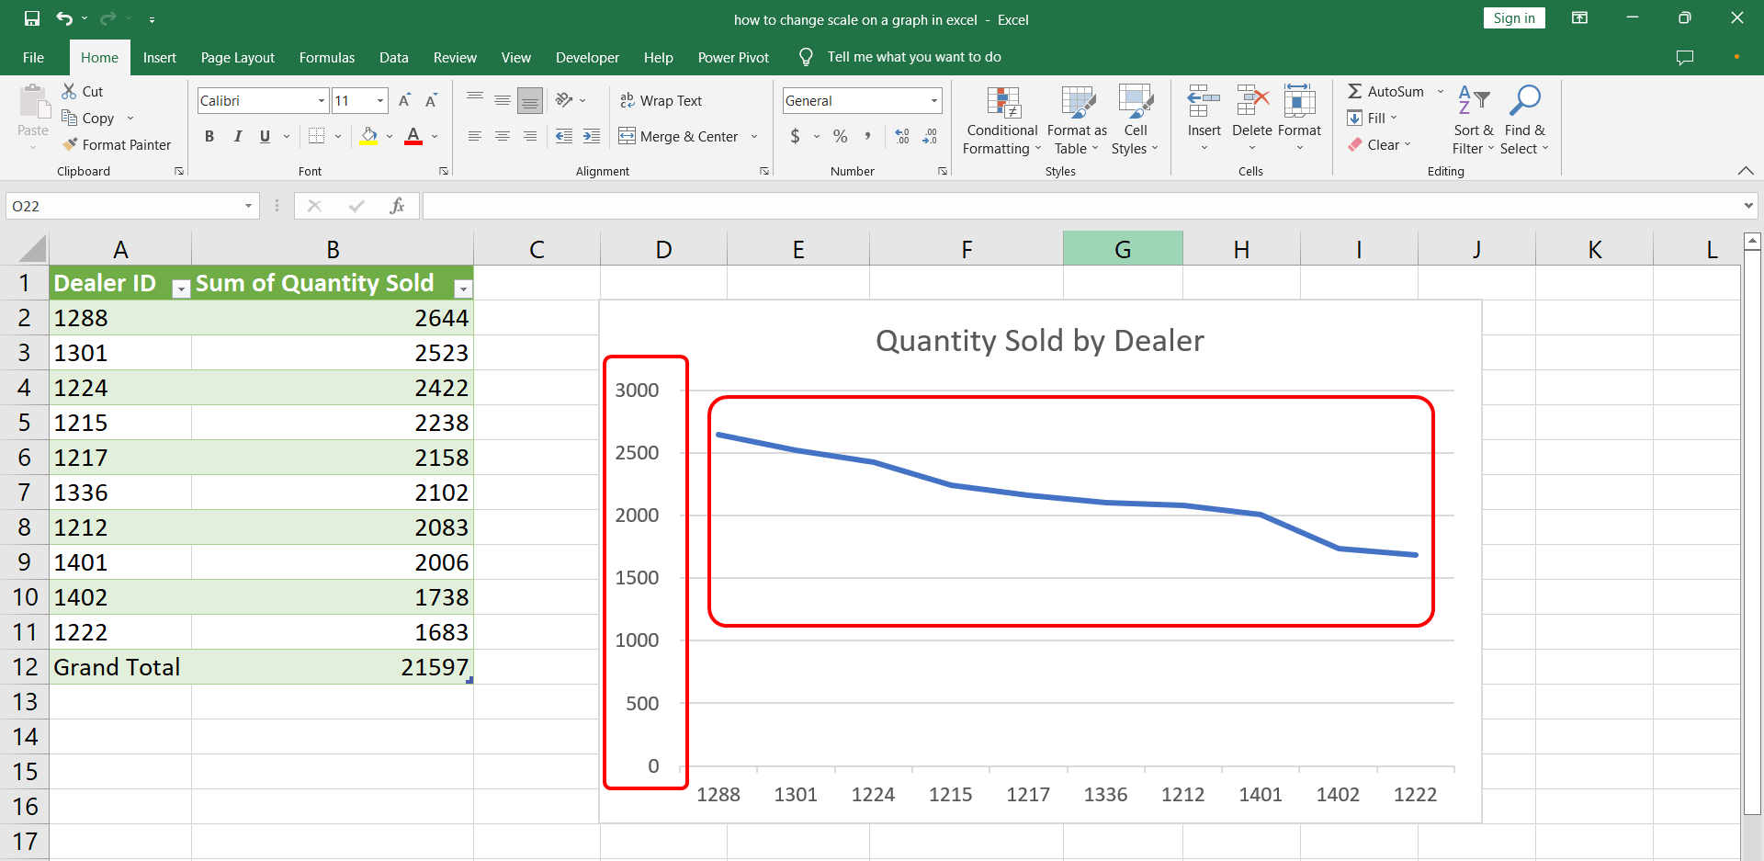
Task: Click the Undo arrow icon
Action: point(63,18)
